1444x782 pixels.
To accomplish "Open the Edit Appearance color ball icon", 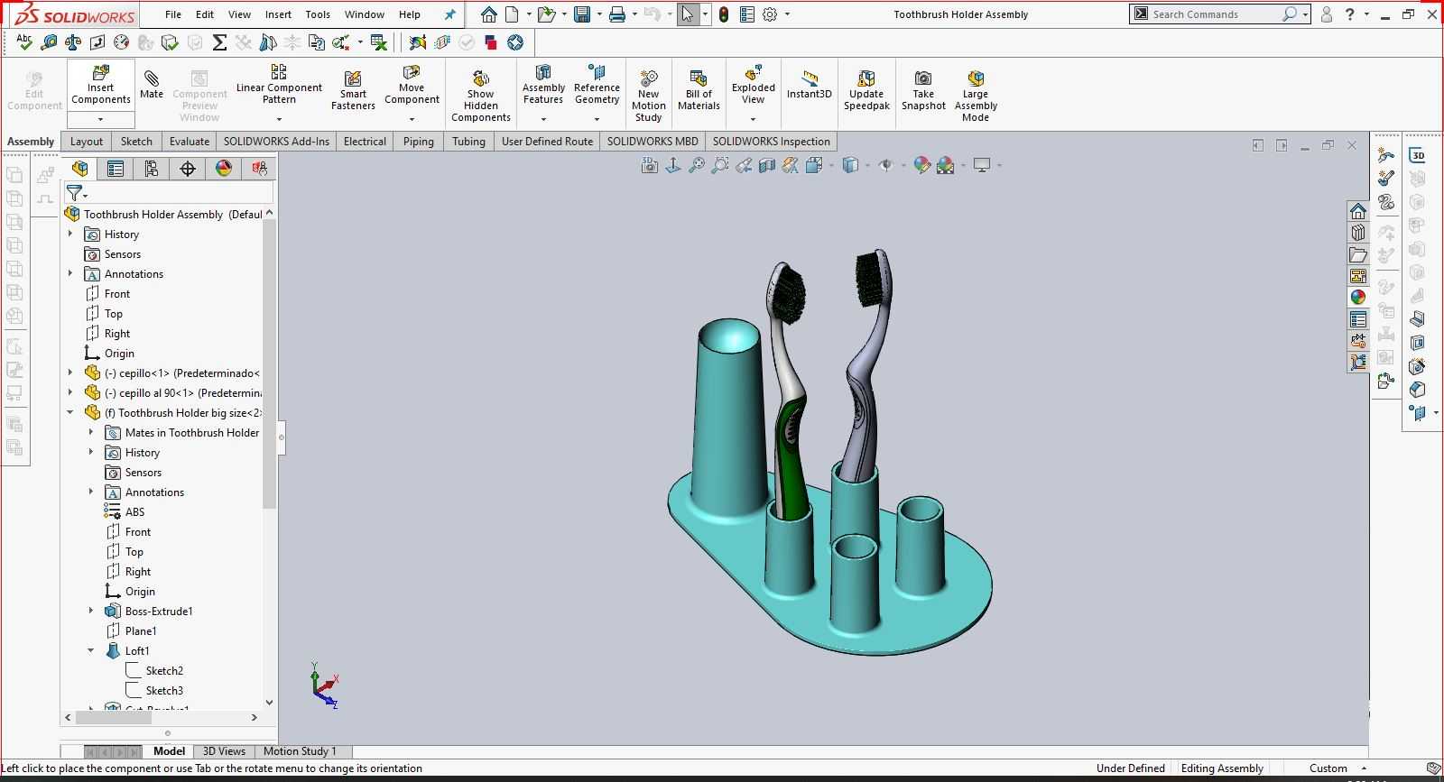I will [x=921, y=165].
